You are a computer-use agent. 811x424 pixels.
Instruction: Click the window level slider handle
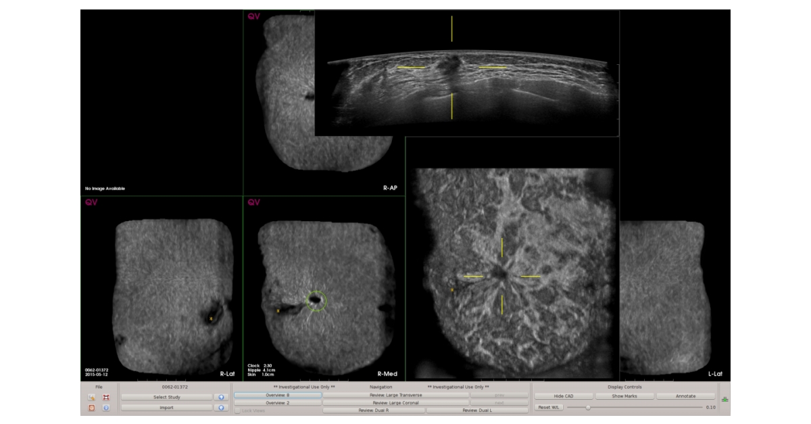click(x=589, y=408)
